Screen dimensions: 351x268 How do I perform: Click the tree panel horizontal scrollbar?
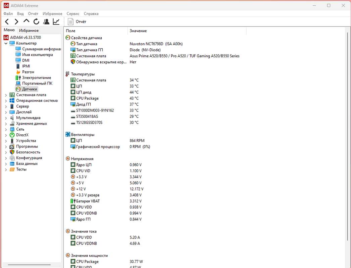(x=29, y=265)
